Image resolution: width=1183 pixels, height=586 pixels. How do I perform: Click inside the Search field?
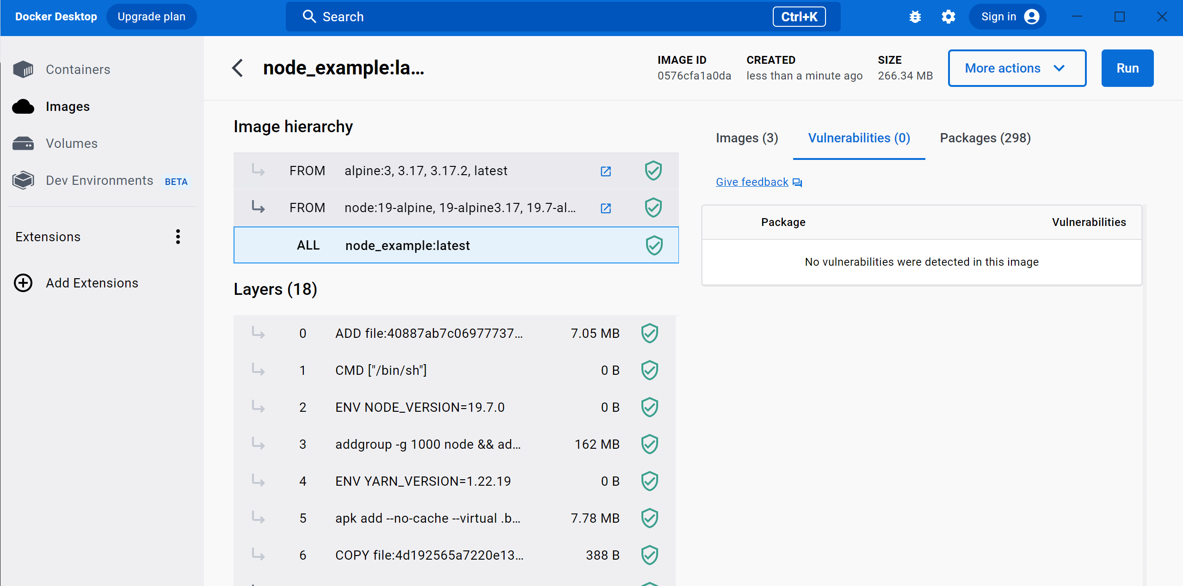tap(509, 17)
